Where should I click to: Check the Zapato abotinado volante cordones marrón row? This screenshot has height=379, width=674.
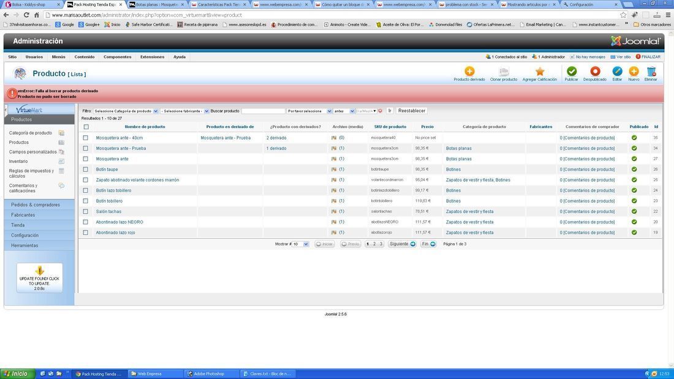[86, 180]
